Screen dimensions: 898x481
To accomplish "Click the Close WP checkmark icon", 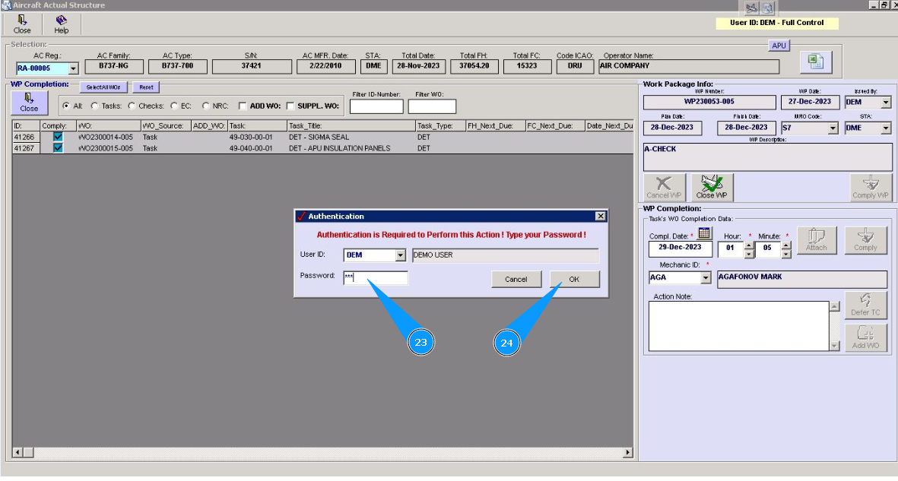I will (x=712, y=187).
